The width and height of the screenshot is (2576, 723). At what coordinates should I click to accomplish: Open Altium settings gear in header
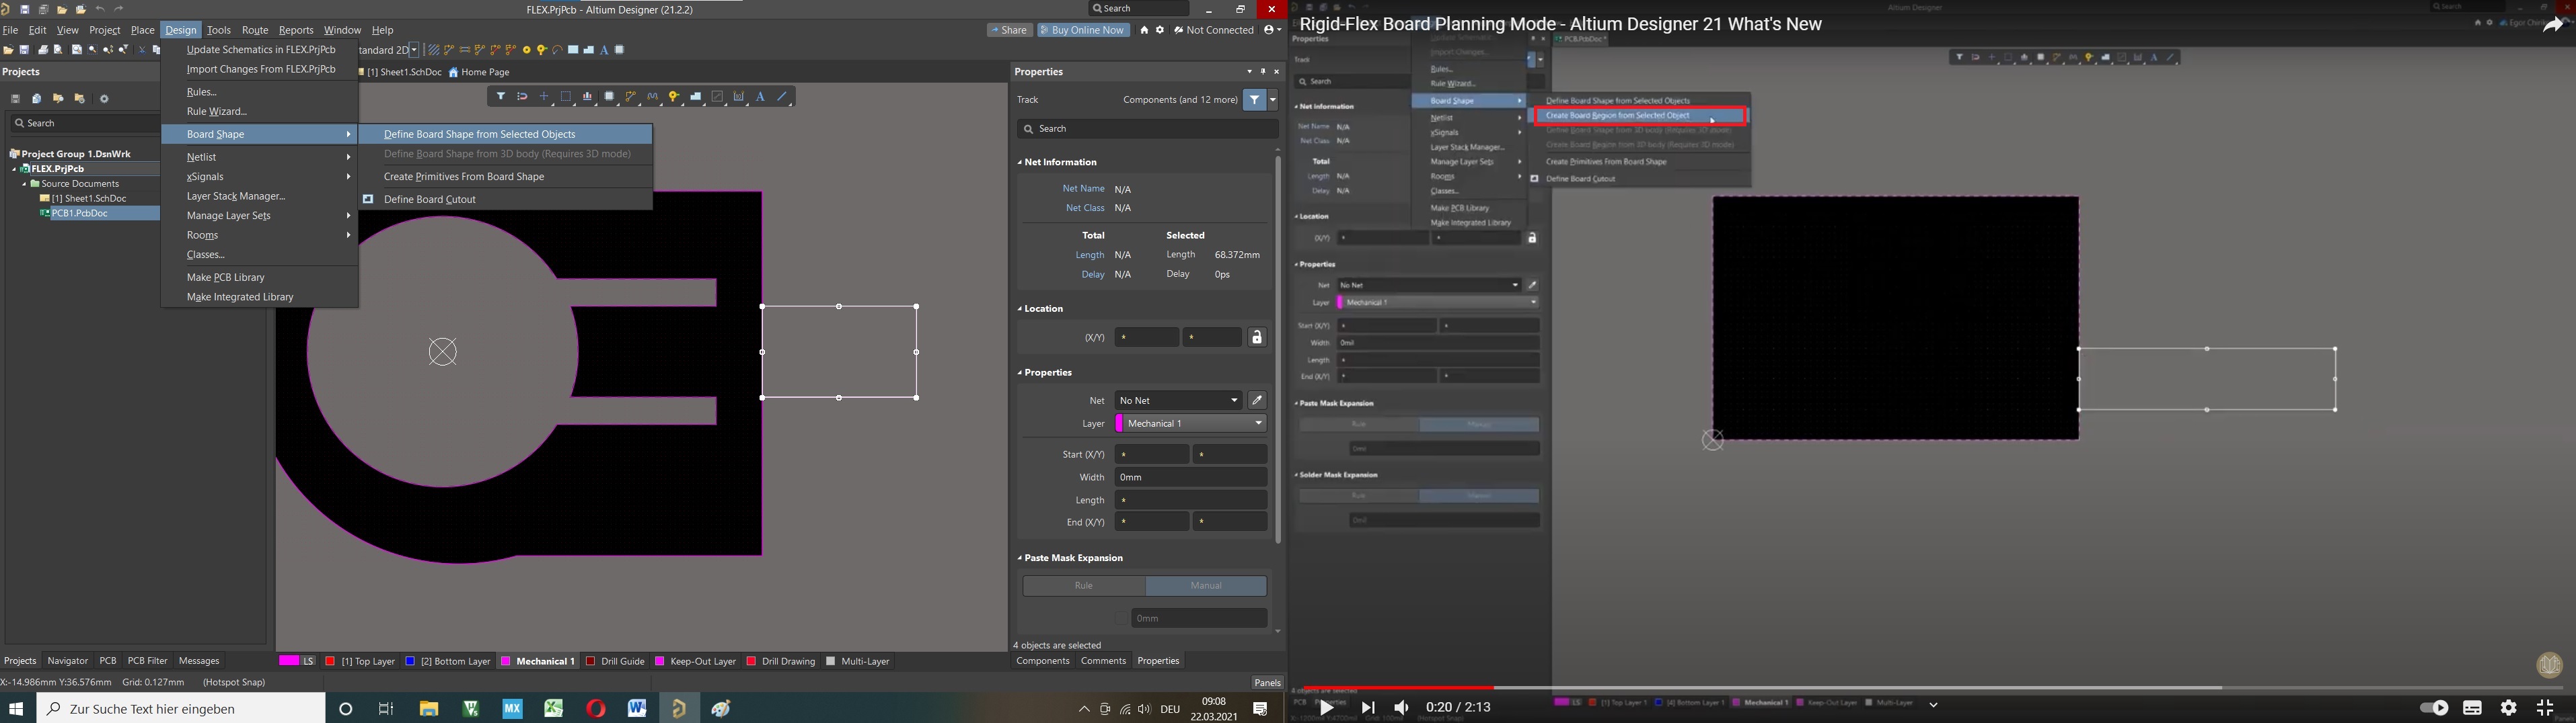pyautogui.click(x=1160, y=30)
